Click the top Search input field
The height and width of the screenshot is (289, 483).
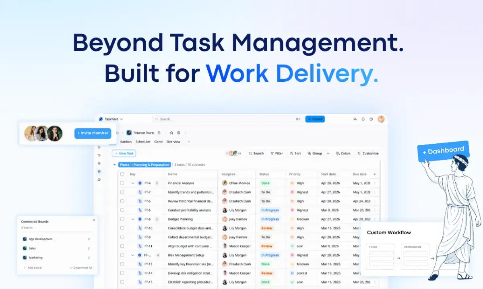(228, 119)
